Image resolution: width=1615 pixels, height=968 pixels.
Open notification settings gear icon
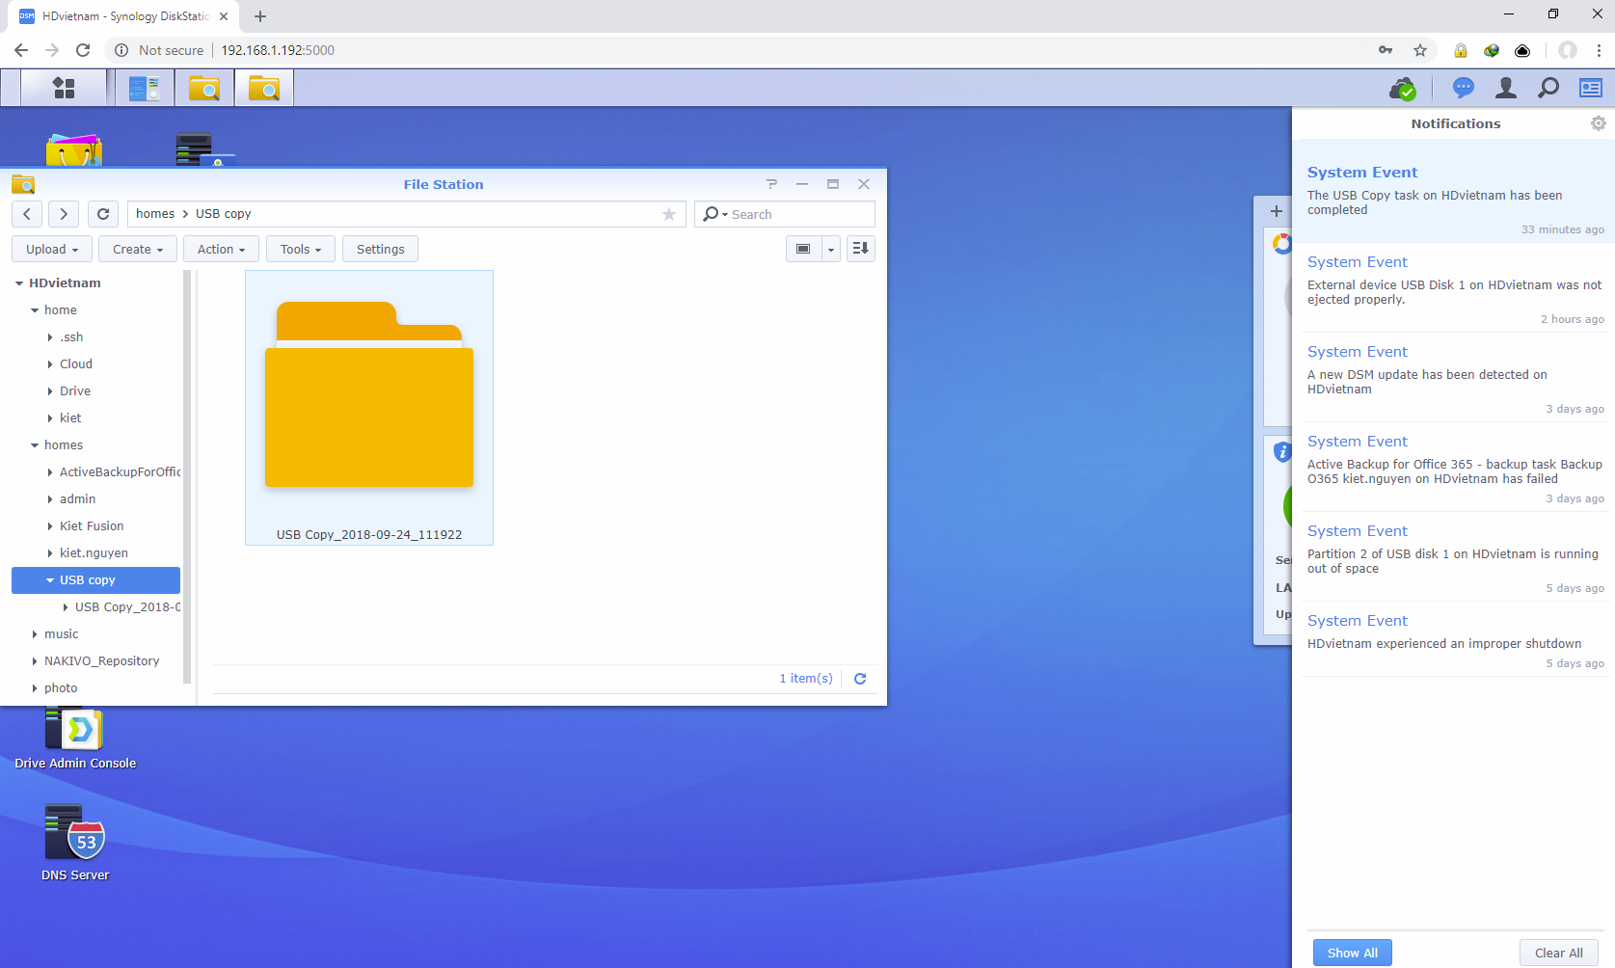click(1599, 123)
